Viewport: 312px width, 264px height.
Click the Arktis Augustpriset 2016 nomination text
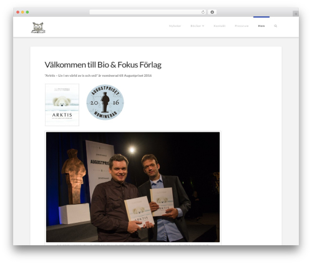[98, 76]
